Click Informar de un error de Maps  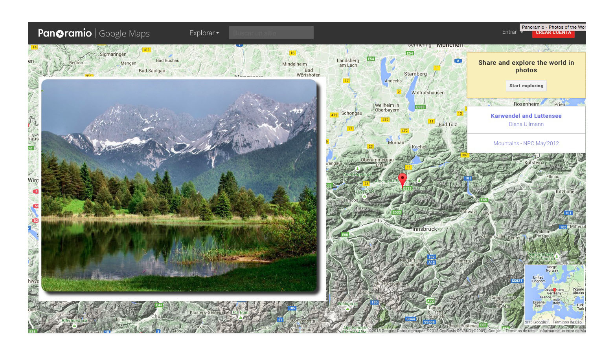(563, 331)
